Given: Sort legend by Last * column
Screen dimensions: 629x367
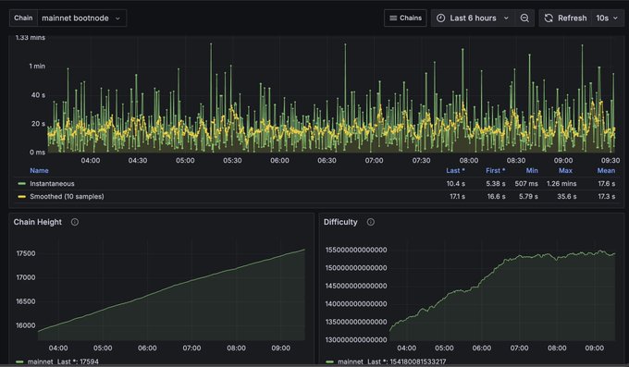Looking at the screenshot, I should [455, 170].
